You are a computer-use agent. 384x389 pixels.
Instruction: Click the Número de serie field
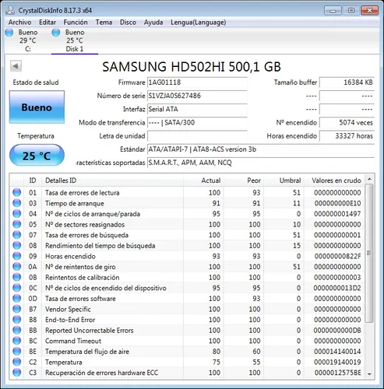pos(197,96)
